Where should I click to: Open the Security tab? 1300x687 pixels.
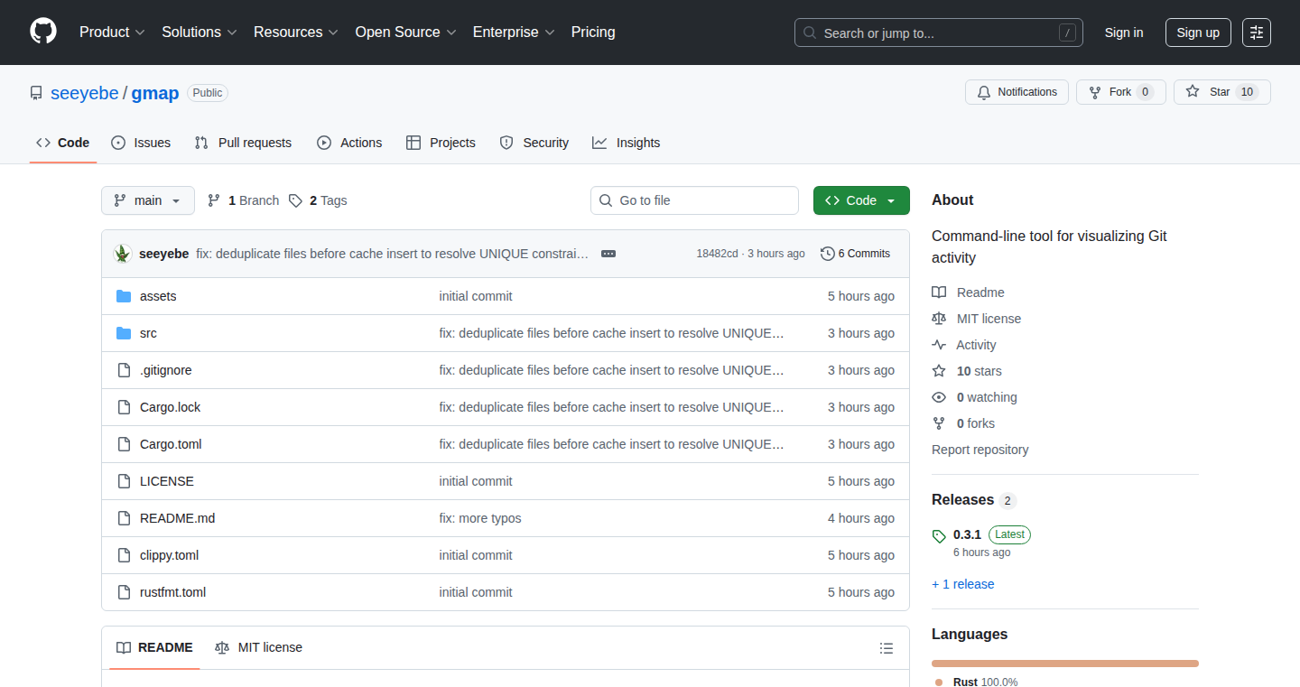[x=534, y=143]
